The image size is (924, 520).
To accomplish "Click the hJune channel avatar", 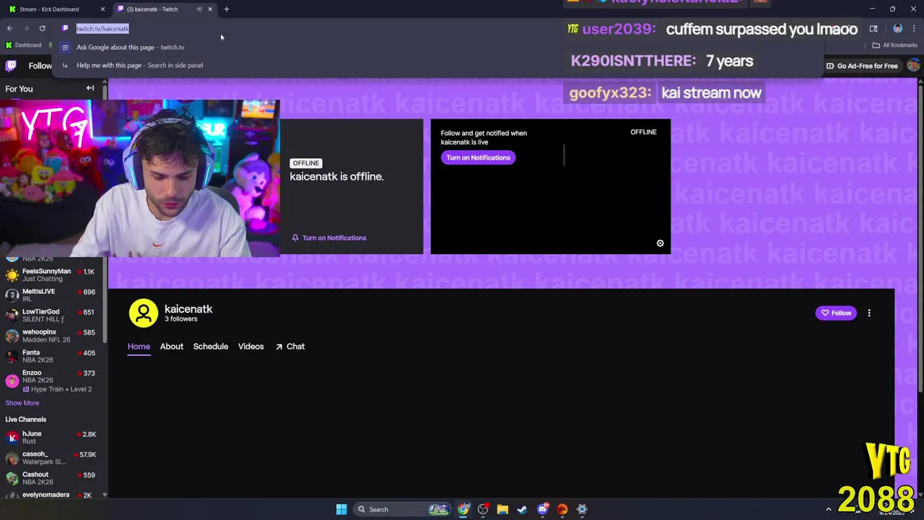I will click(x=12, y=437).
